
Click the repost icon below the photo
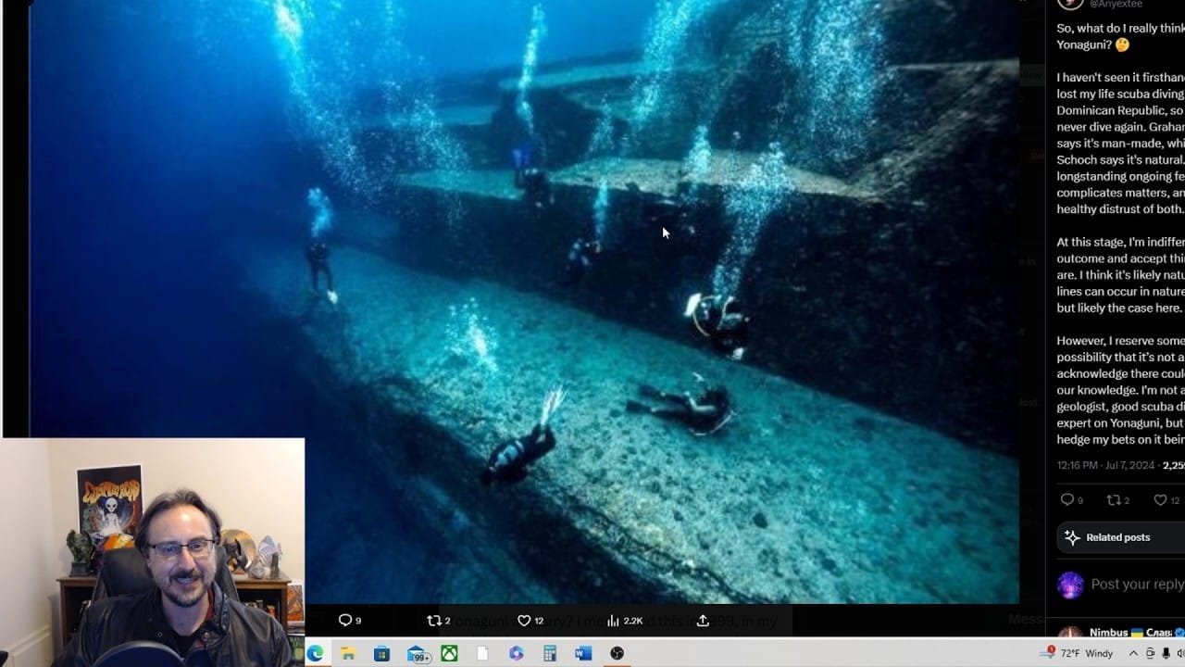pyautogui.click(x=433, y=620)
